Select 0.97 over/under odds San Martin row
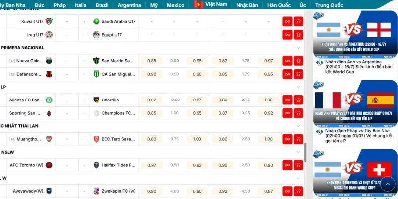 coord(268,61)
